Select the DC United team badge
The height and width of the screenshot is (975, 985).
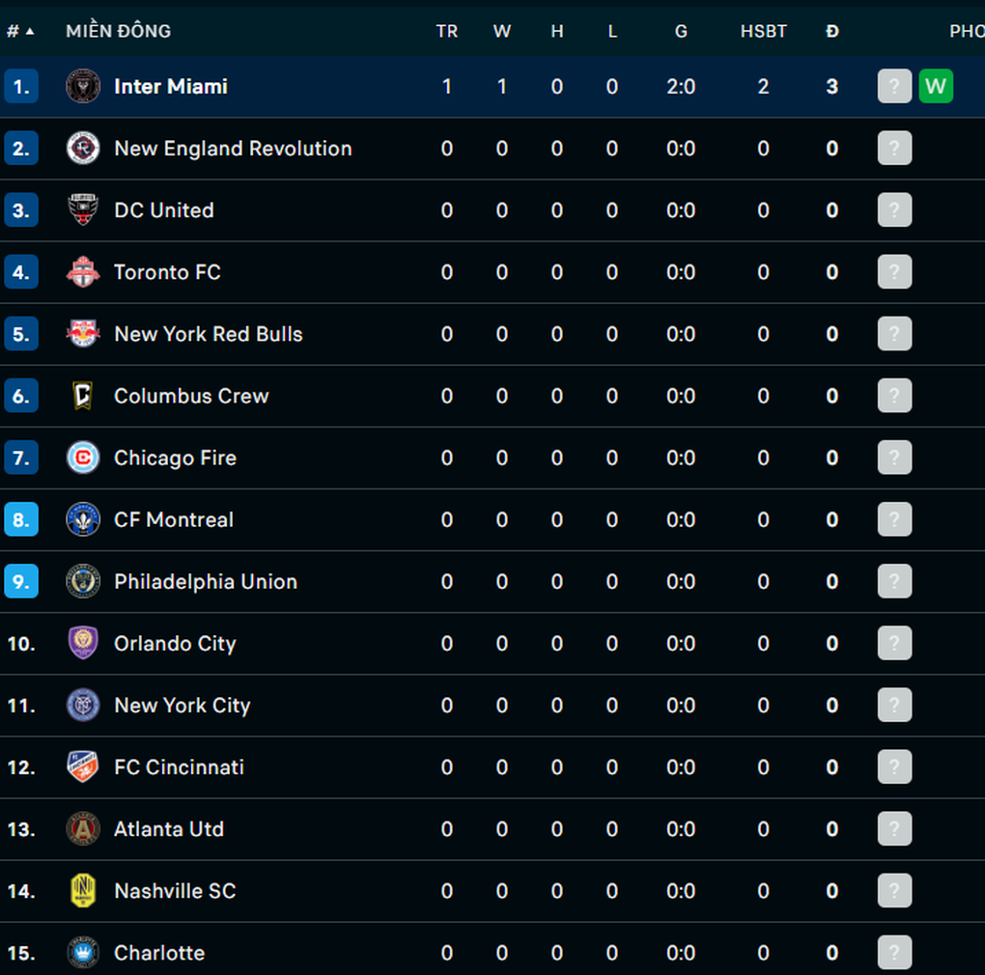(83, 209)
